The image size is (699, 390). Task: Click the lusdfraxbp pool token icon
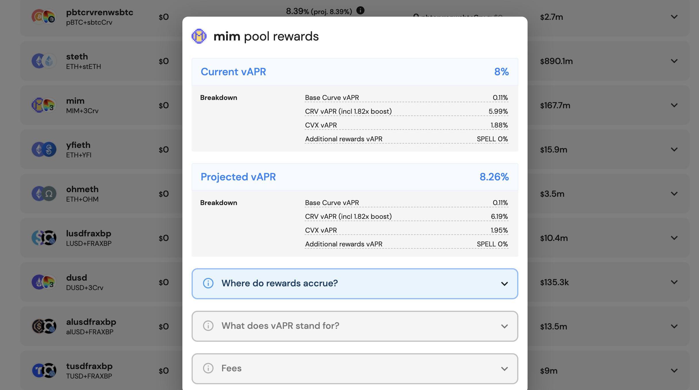click(44, 238)
